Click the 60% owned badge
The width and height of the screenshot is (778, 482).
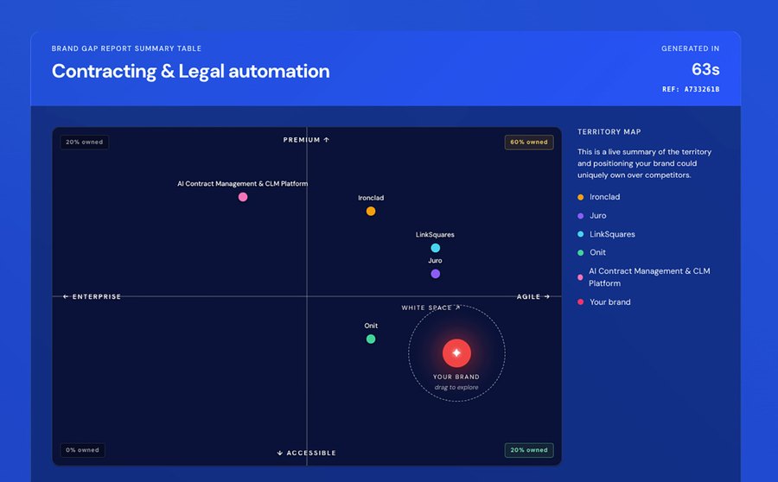529,143
